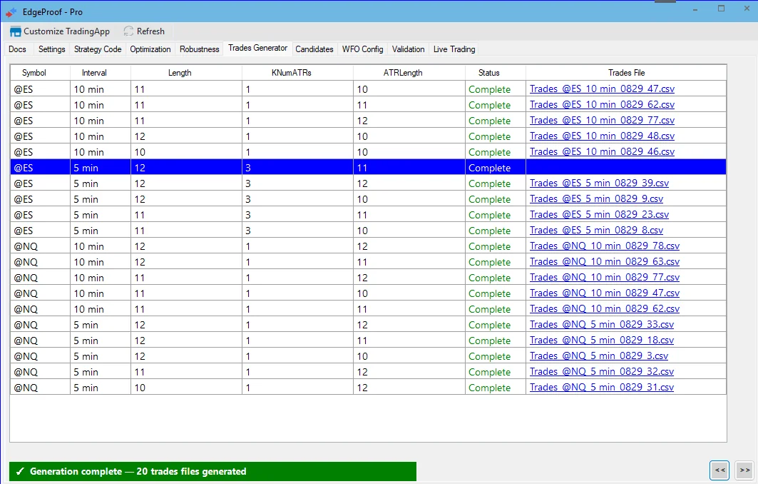Click the Trades File column header

coord(626,73)
